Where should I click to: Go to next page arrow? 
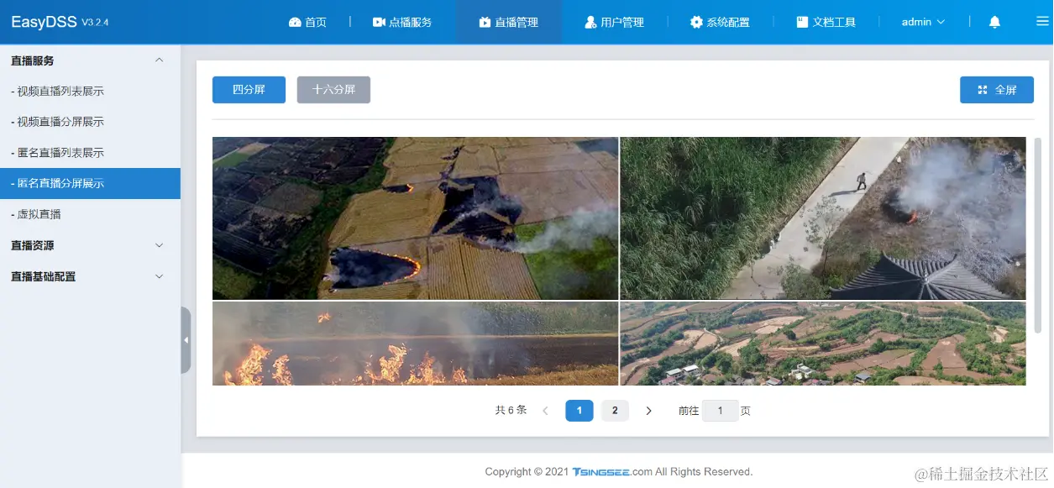[x=648, y=411]
